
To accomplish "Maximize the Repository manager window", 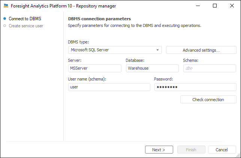I will click(215, 6).
